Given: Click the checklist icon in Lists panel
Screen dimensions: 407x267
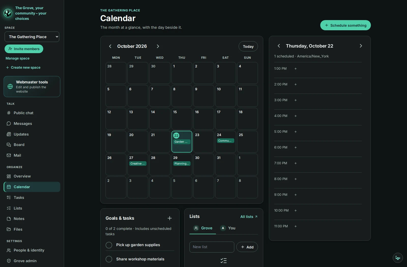Looking at the screenshot, I should 224,261.
